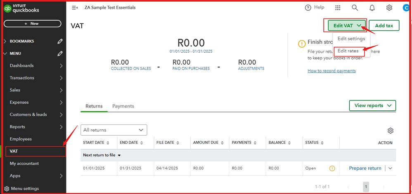Click the ZA Sample Test Essentials company name

pyautogui.click(x=110, y=7)
